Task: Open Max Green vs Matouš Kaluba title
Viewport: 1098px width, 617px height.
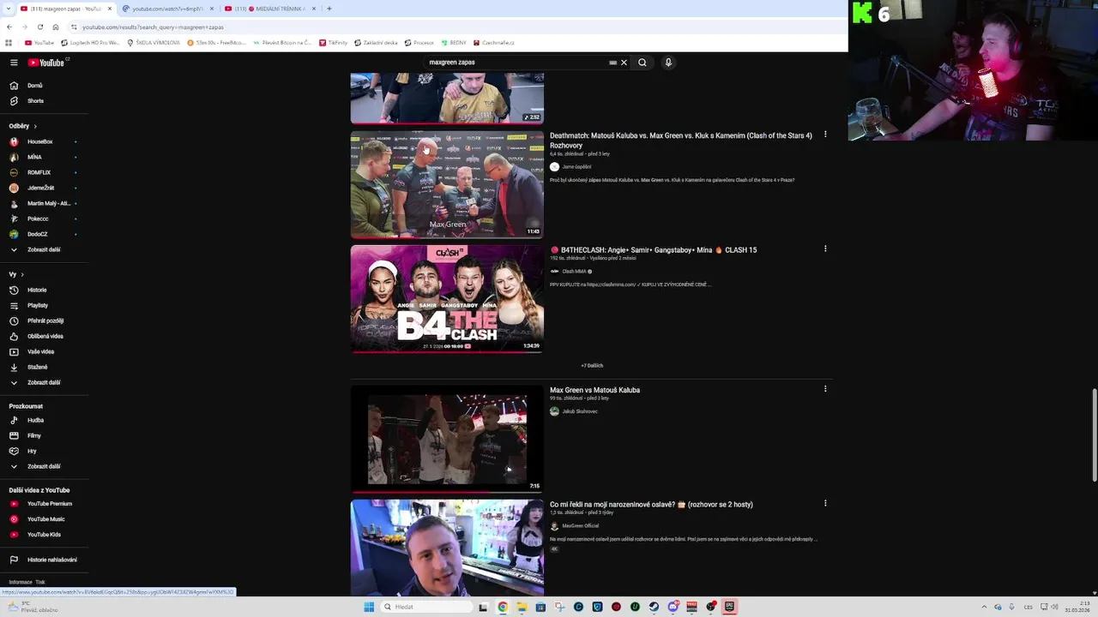Action: click(594, 390)
